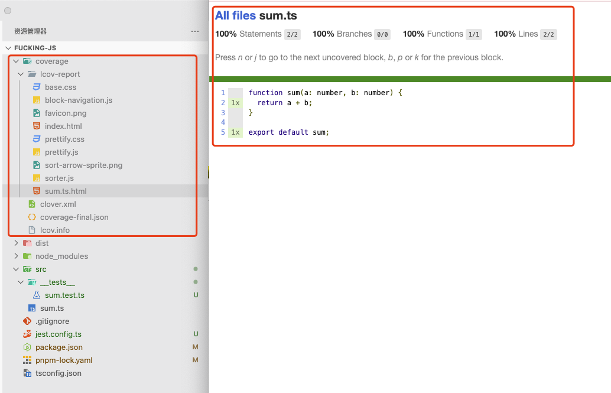Open prettify.js file

(61, 152)
